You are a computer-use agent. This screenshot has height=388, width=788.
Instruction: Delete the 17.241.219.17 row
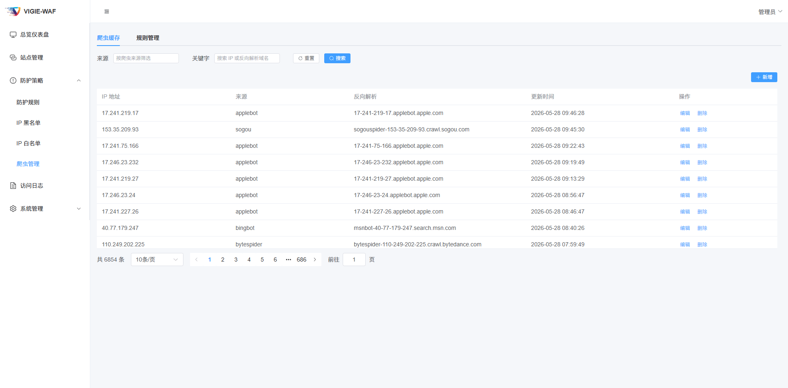702,113
